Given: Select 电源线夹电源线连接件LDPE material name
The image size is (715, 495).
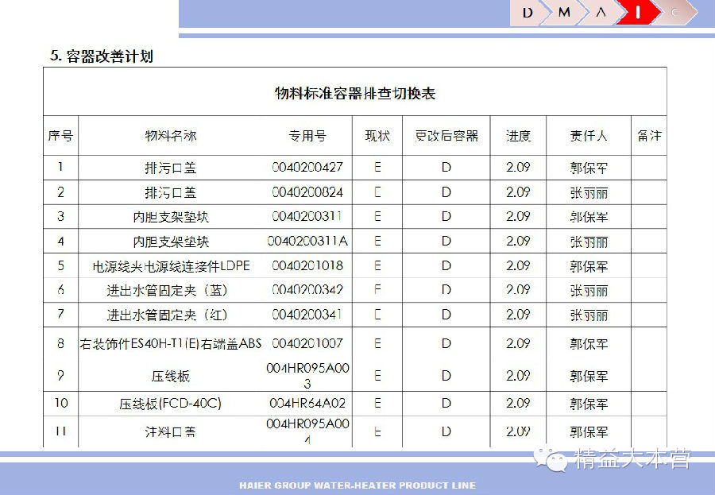Looking at the screenshot, I should point(171,266).
